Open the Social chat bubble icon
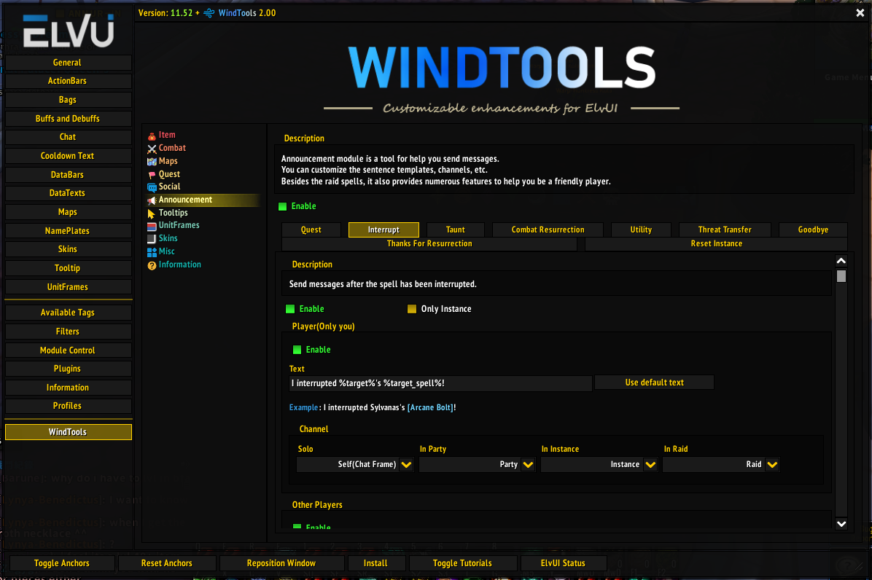Image resolution: width=872 pixels, height=580 pixels. (x=152, y=187)
